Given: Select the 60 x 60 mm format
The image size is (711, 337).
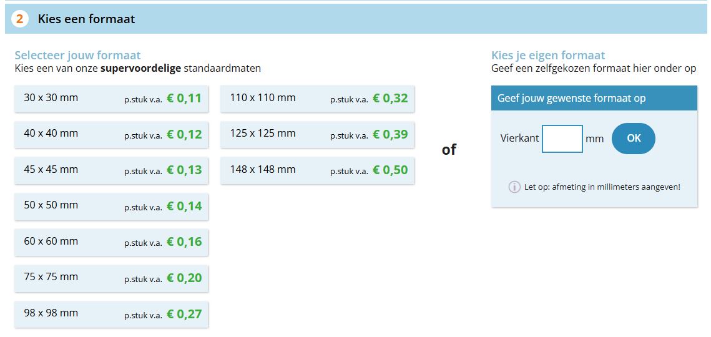Looking at the screenshot, I should pyautogui.click(x=111, y=242).
